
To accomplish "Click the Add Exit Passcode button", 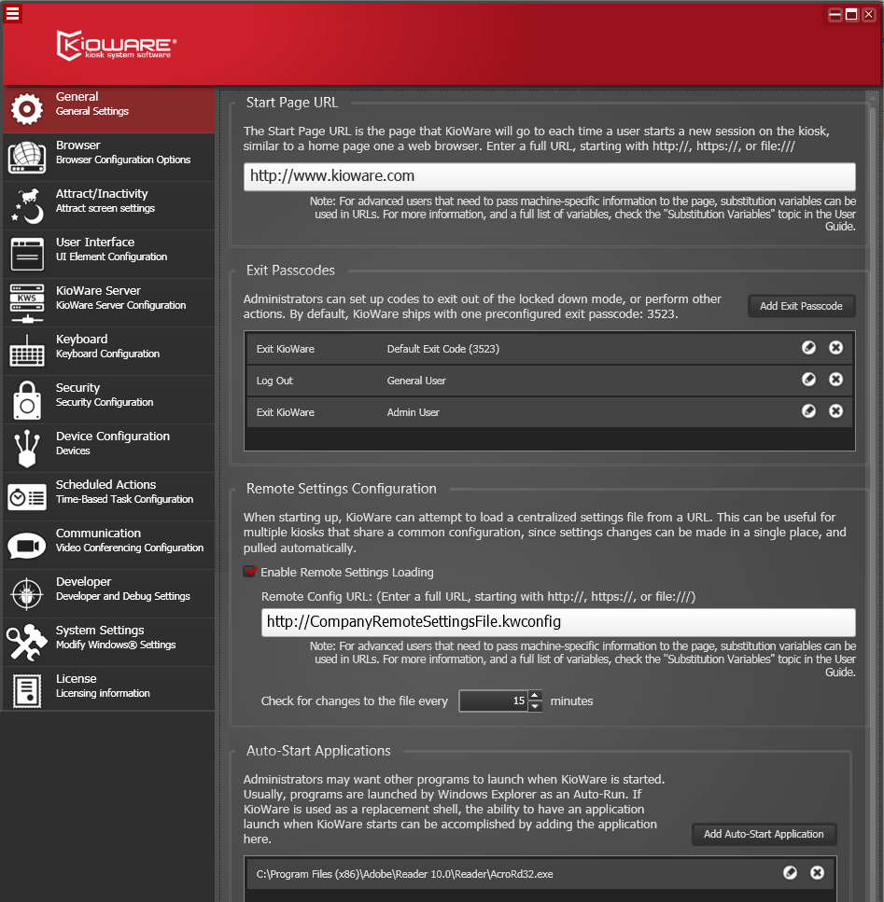I will (x=801, y=305).
